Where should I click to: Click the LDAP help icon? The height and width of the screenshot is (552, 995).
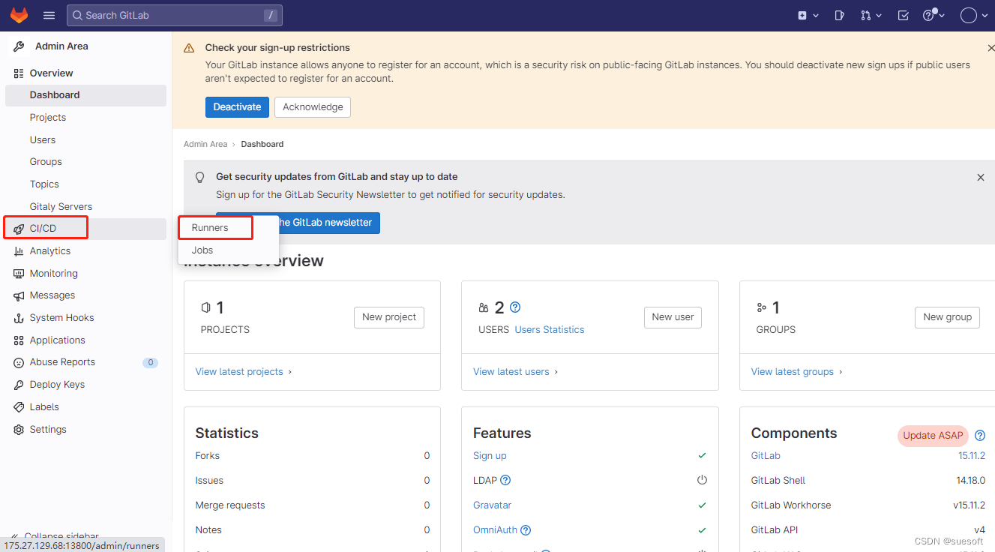506,481
